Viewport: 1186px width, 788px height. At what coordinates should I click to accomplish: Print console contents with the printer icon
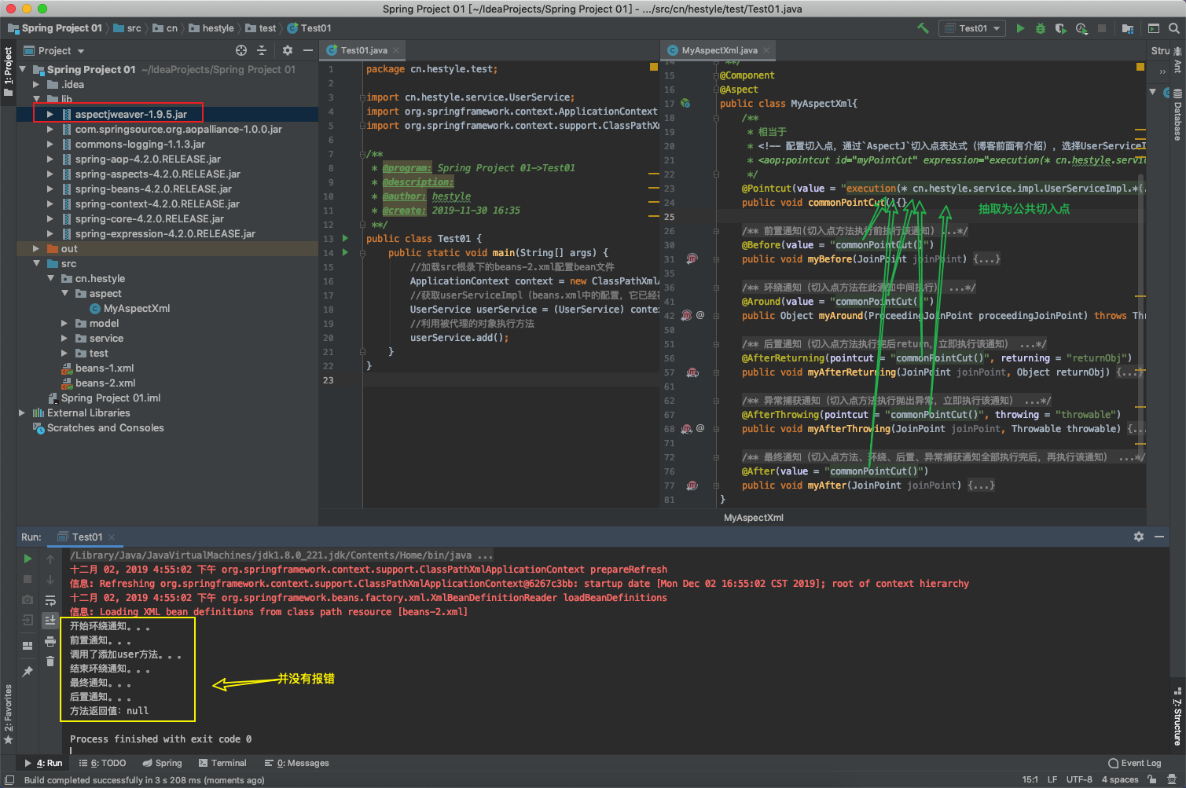(50, 641)
